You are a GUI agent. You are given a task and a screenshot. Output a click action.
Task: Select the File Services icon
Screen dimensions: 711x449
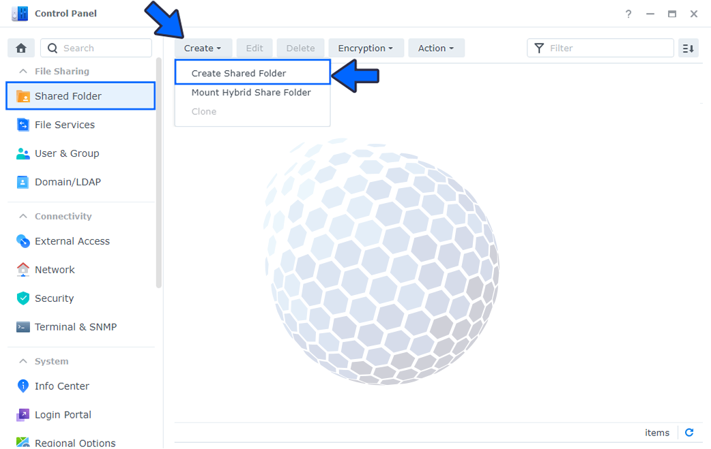tap(23, 125)
